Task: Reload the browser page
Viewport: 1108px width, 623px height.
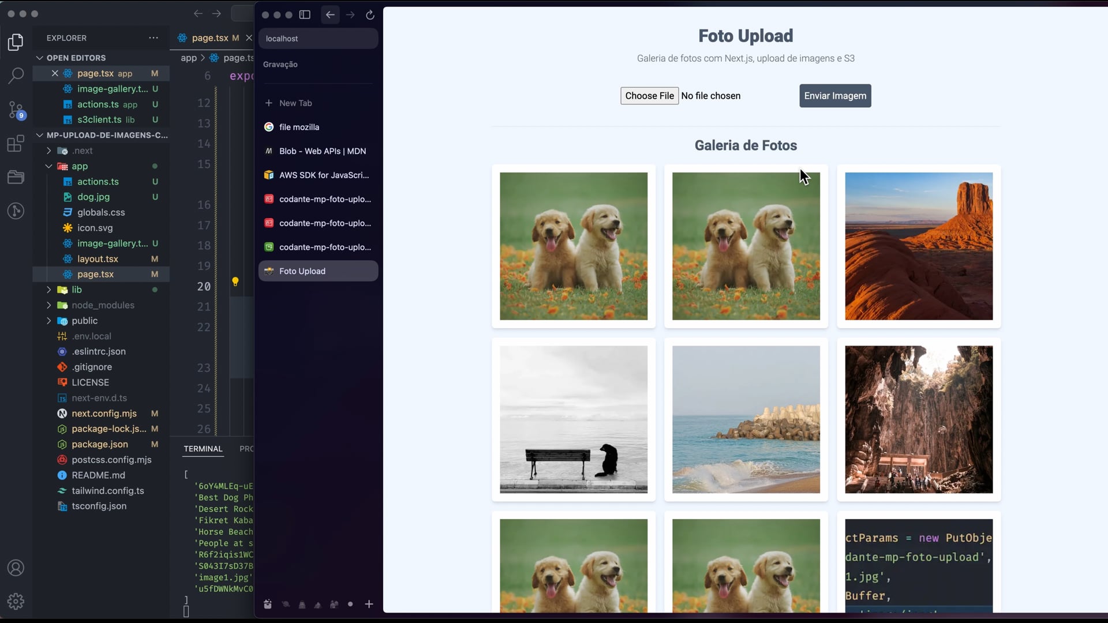Action: (370, 15)
